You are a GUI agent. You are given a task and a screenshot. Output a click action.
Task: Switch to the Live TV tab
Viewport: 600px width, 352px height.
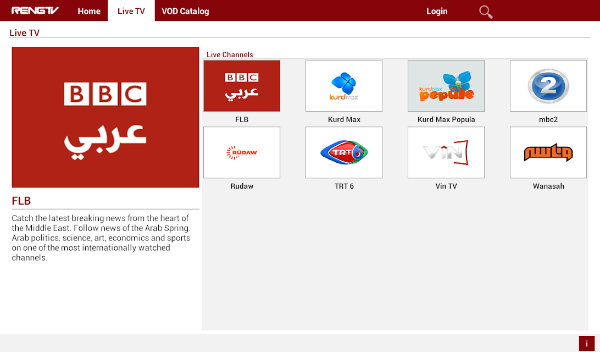click(x=131, y=10)
